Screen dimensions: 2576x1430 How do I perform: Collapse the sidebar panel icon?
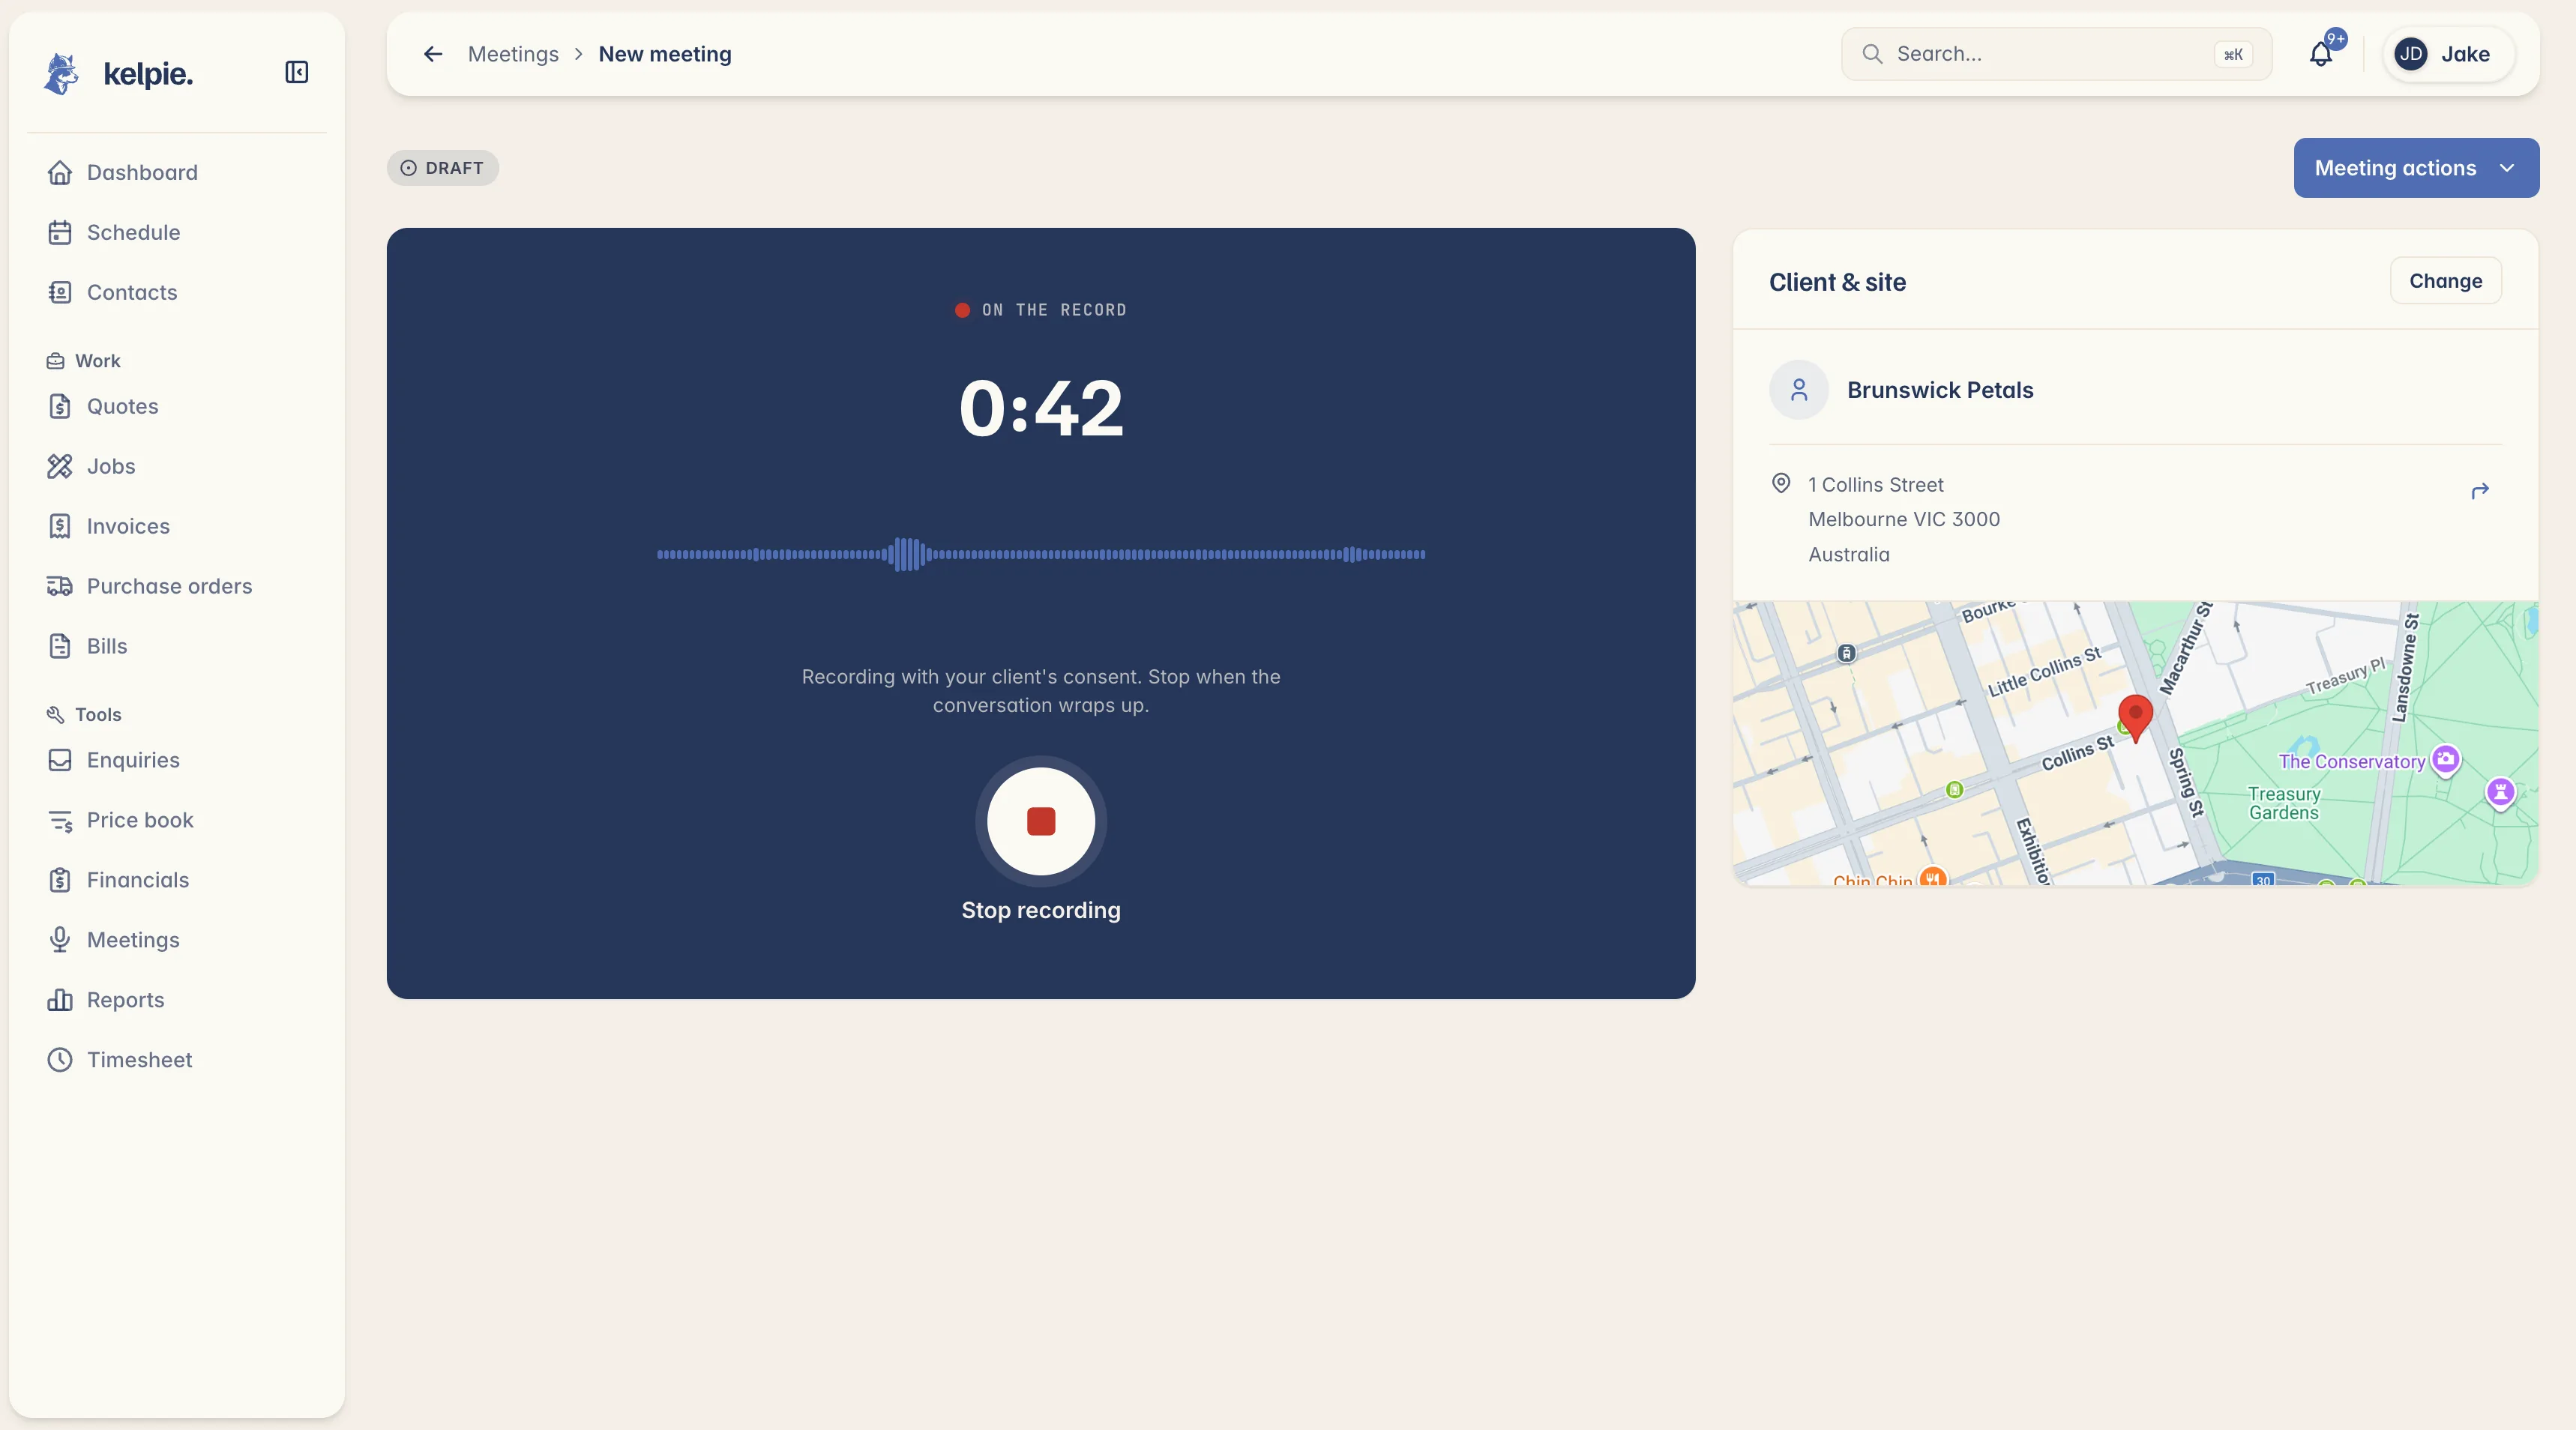click(296, 72)
